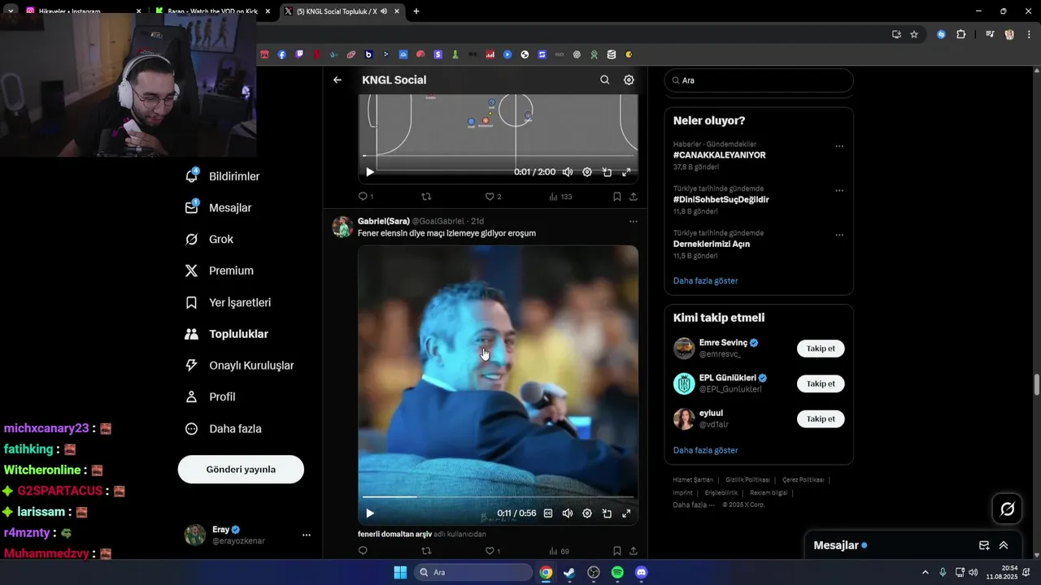Open Chrome extensions puzzle icon
Viewport: 1041px width, 585px height.
(960, 34)
